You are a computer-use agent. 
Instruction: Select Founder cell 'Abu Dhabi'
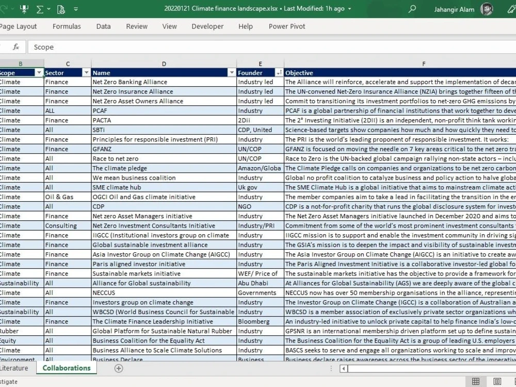coord(260,283)
